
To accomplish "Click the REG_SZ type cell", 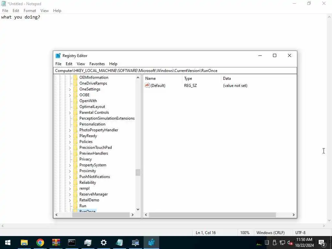I will click(190, 86).
